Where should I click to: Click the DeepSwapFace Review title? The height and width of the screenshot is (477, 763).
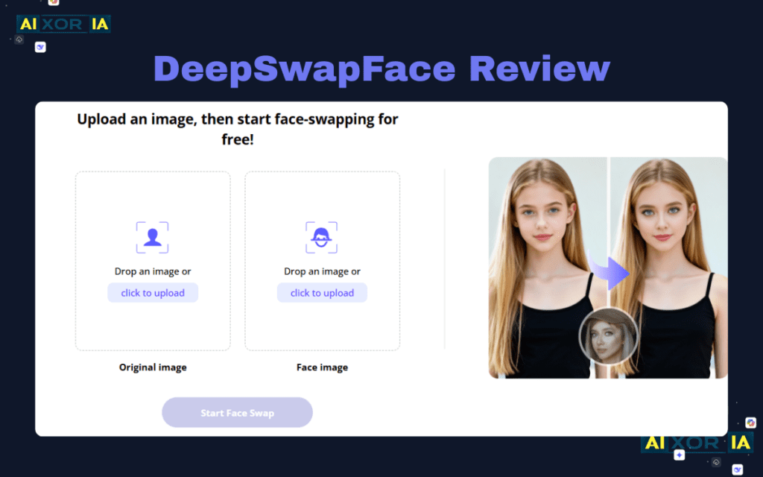pos(381,69)
